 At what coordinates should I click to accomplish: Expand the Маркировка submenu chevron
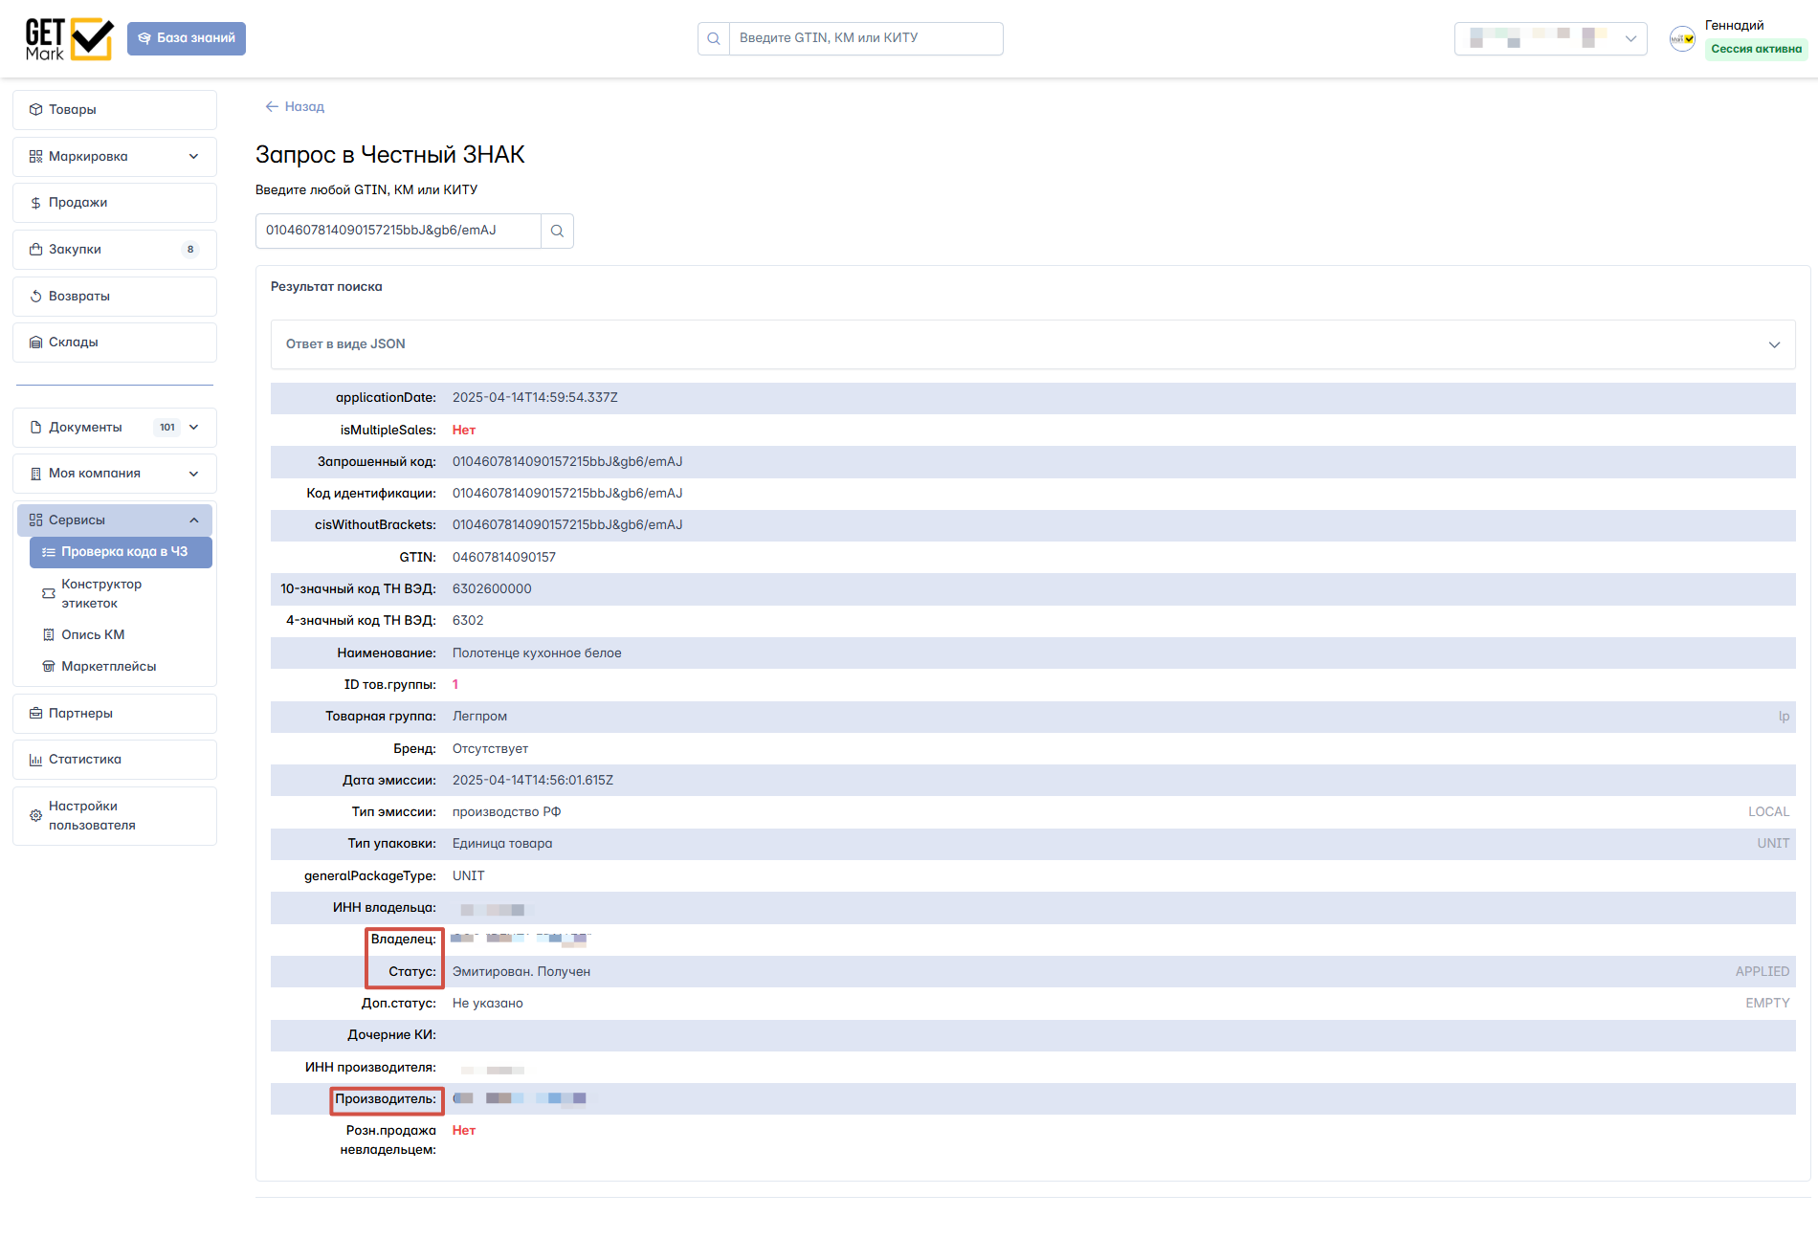[194, 157]
